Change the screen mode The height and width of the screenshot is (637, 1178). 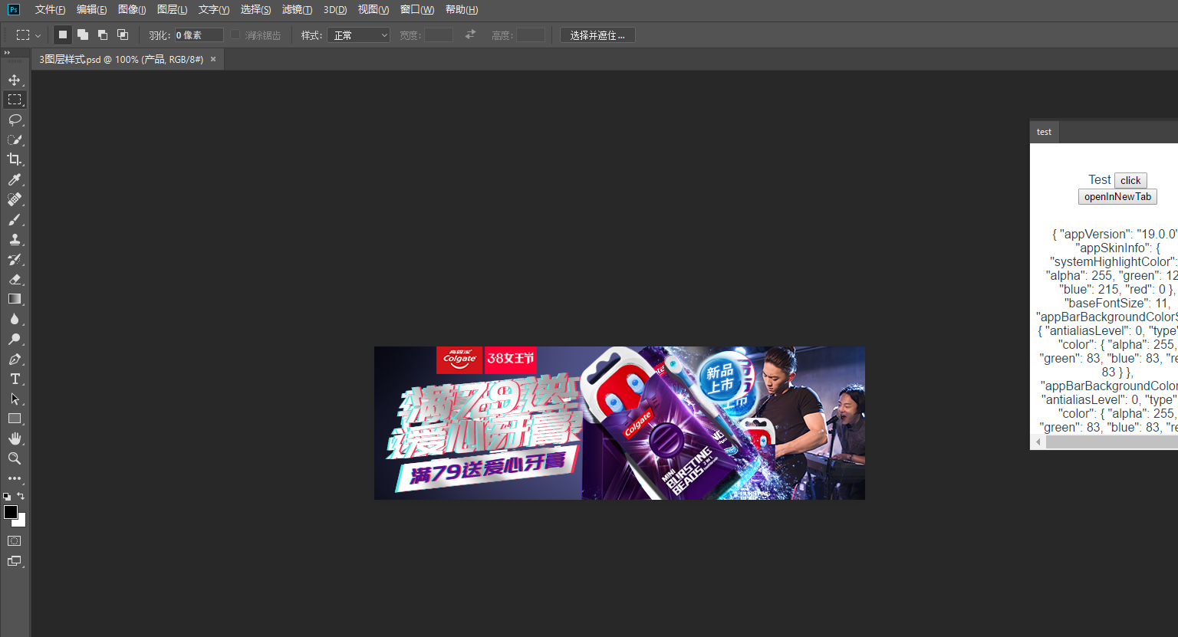click(x=15, y=561)
